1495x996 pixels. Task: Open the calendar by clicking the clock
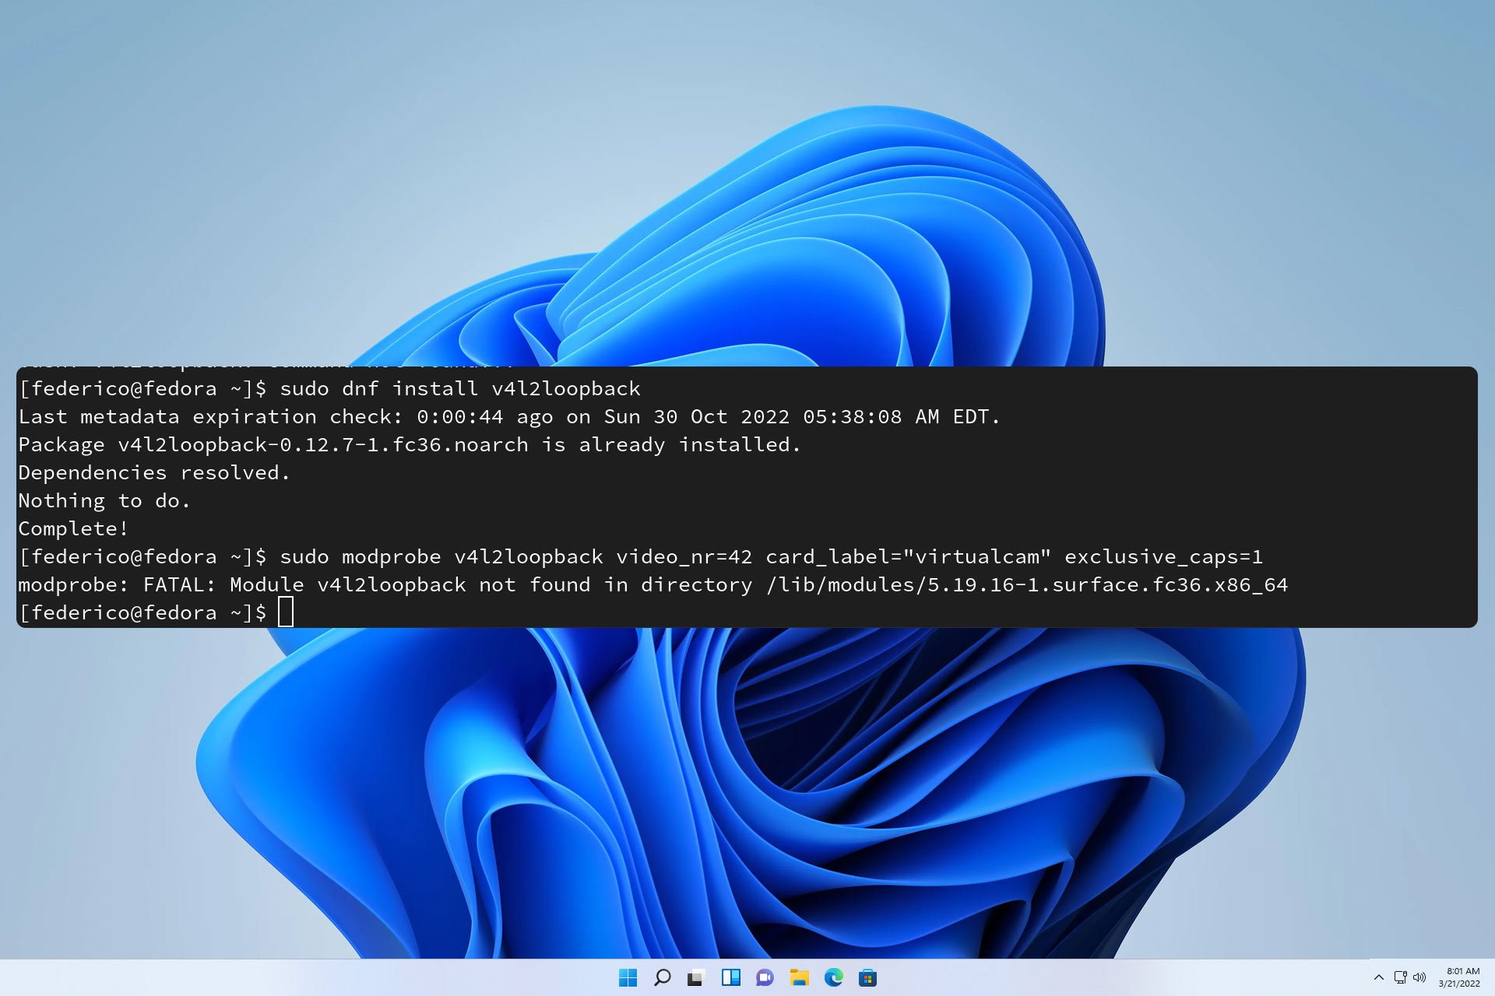(x=1462, y=971)
